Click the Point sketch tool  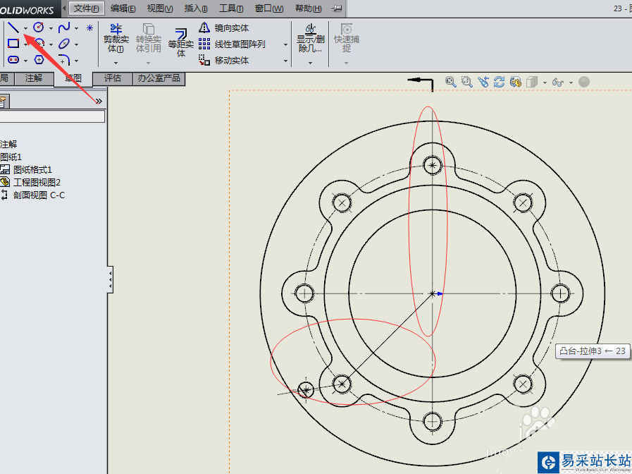click(x=89, y=28)
